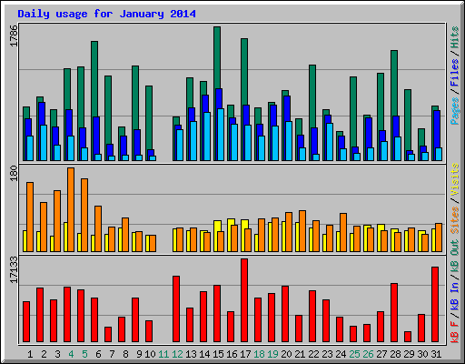Viewport: 465px width, 364px height.
Task: Click day label 16 on the x-axis
Action: (x=232, y=354)
